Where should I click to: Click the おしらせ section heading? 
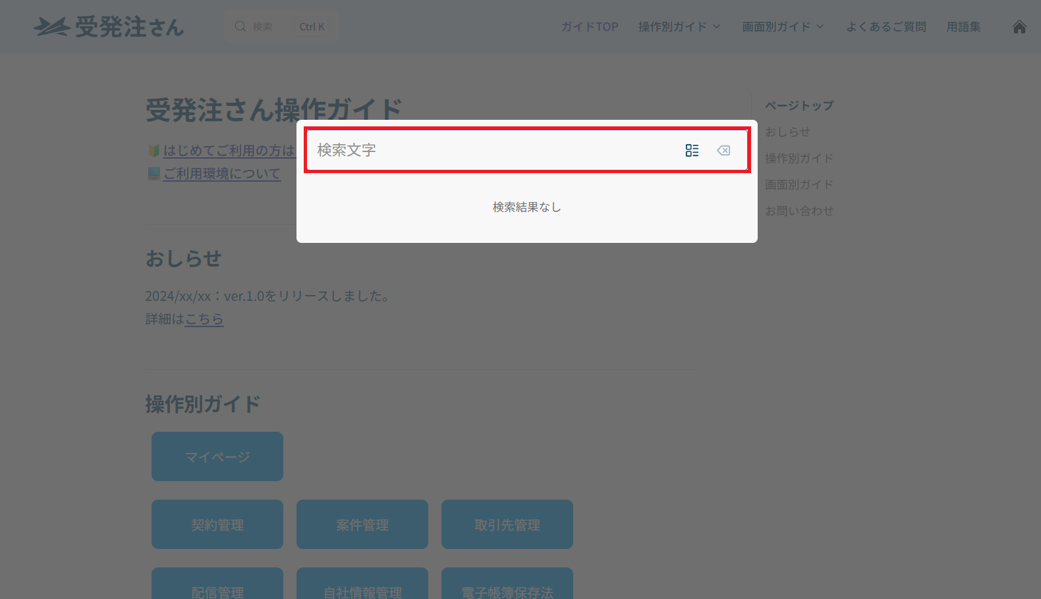click(183, 259)
